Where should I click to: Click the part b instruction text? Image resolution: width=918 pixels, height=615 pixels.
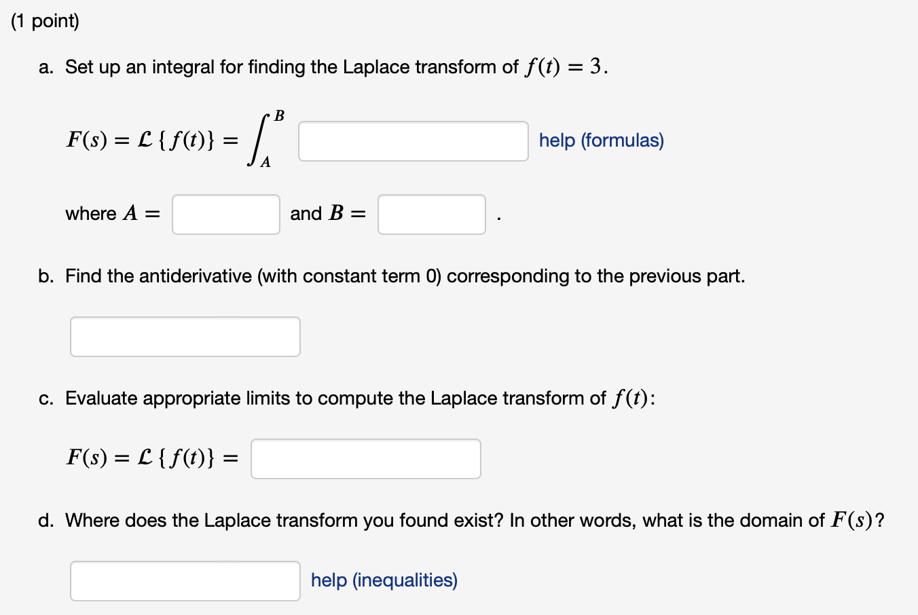[405, 276]
